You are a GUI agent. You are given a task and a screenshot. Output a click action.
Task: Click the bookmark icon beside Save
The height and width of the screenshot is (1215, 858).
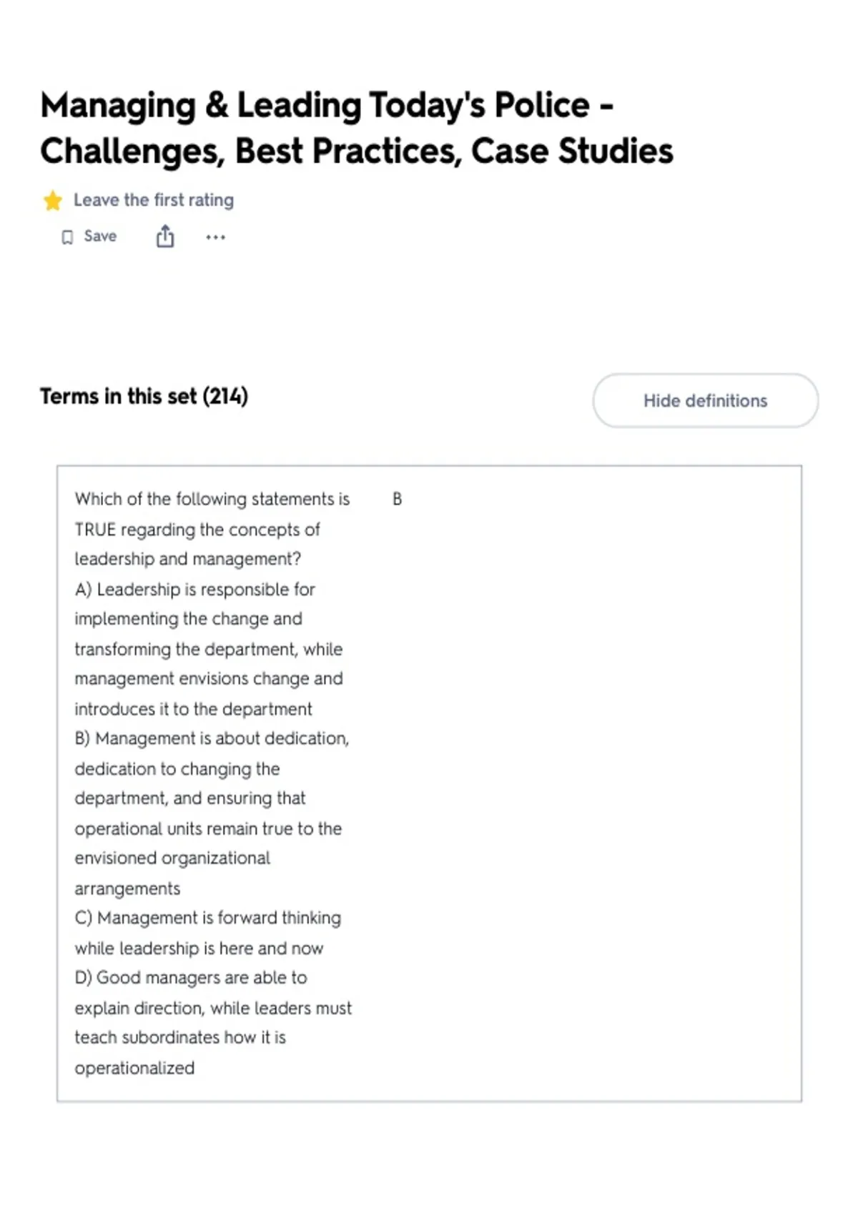coord(67,237)
